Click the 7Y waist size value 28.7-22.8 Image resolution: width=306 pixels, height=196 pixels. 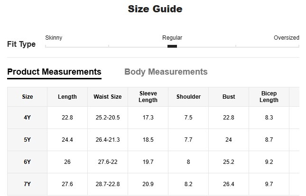tap(108, 184)
